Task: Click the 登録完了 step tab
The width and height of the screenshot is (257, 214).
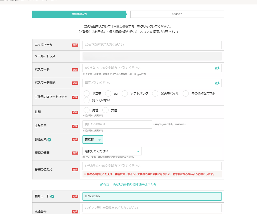Action: click(177, 14)
